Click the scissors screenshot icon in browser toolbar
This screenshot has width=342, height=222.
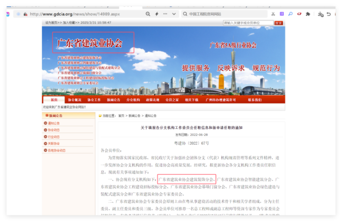tap(273, 14)
